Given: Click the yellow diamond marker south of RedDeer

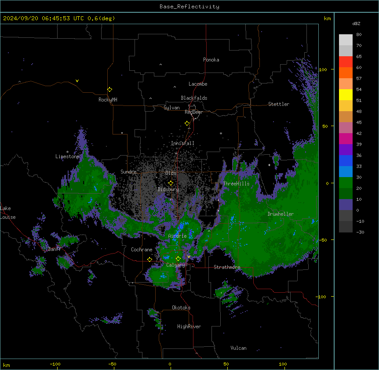Looking at the screenshot, I should point(187,123).
